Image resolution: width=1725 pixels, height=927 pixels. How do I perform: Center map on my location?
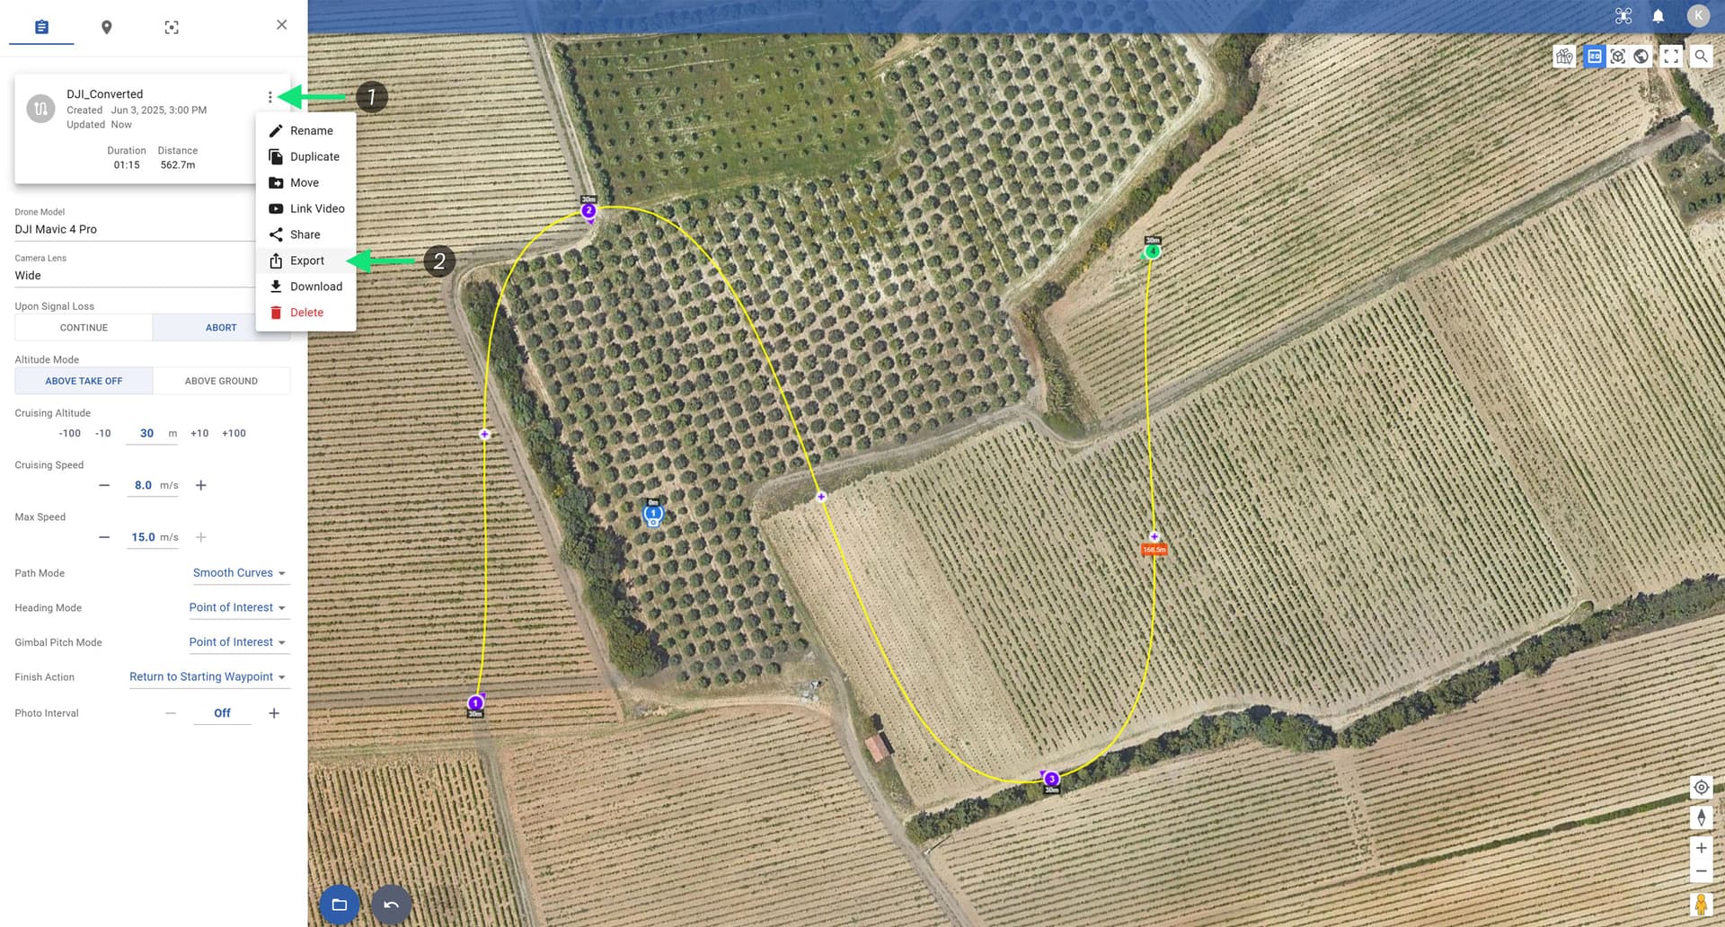pyautogui.click(x=1701, y=788)
